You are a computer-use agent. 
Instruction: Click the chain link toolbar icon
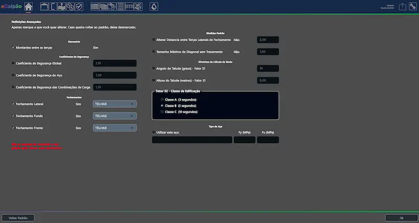(70, 7)
